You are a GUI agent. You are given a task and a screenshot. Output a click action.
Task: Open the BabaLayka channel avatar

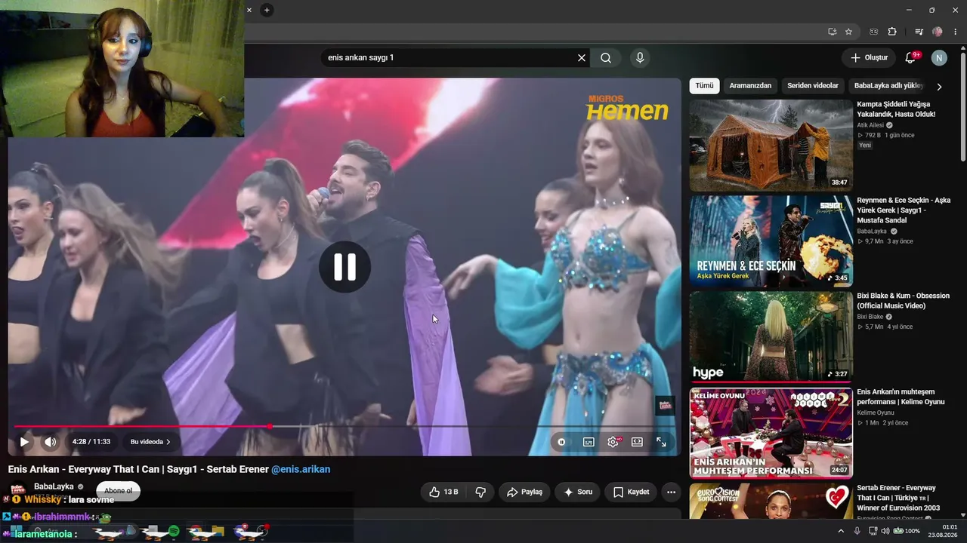point(20,488)
